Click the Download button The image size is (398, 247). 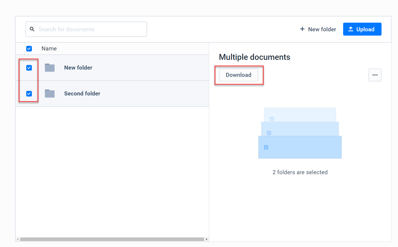(x=238, y=75)
